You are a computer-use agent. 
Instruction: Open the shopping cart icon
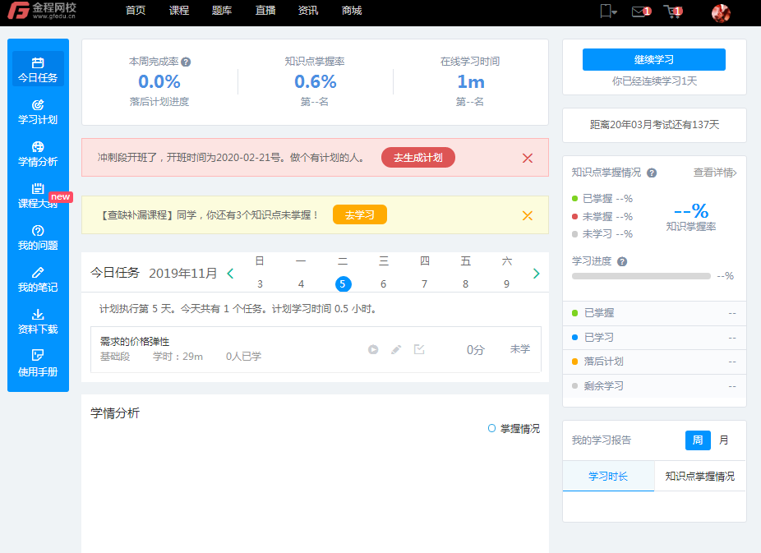click(672, 12)
